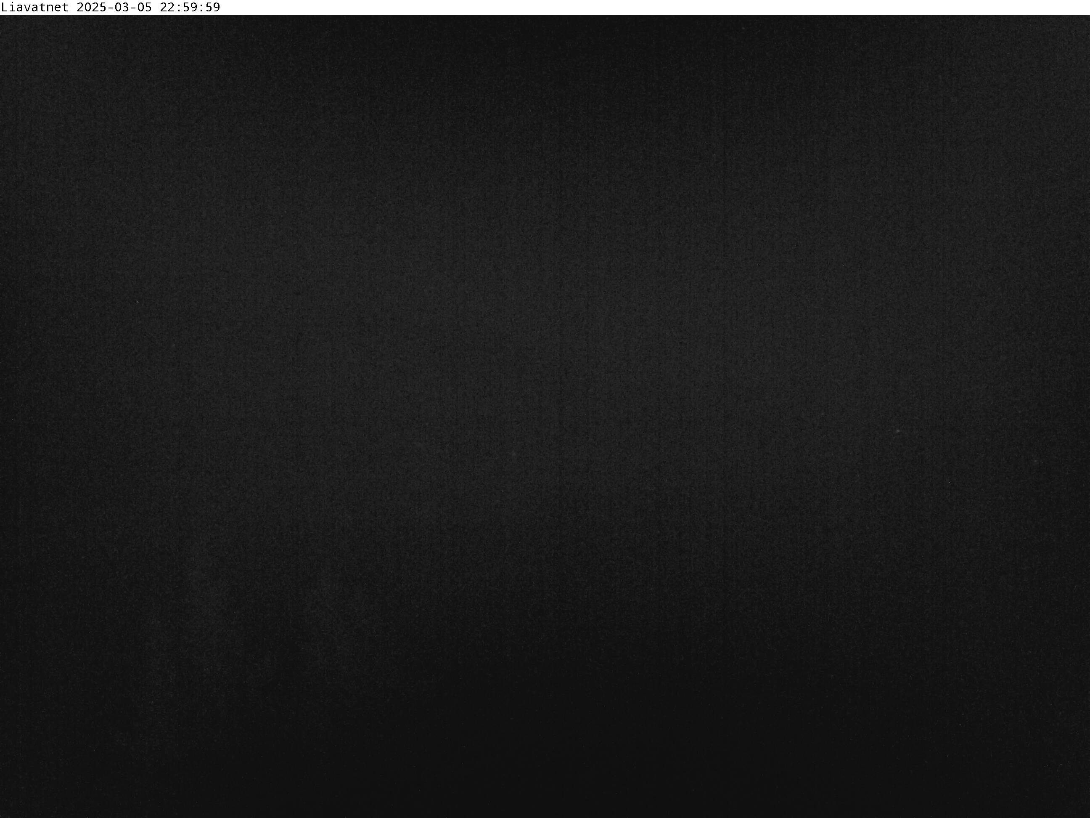Click the Liavatnet timestamp caption text

pos(111,8)
